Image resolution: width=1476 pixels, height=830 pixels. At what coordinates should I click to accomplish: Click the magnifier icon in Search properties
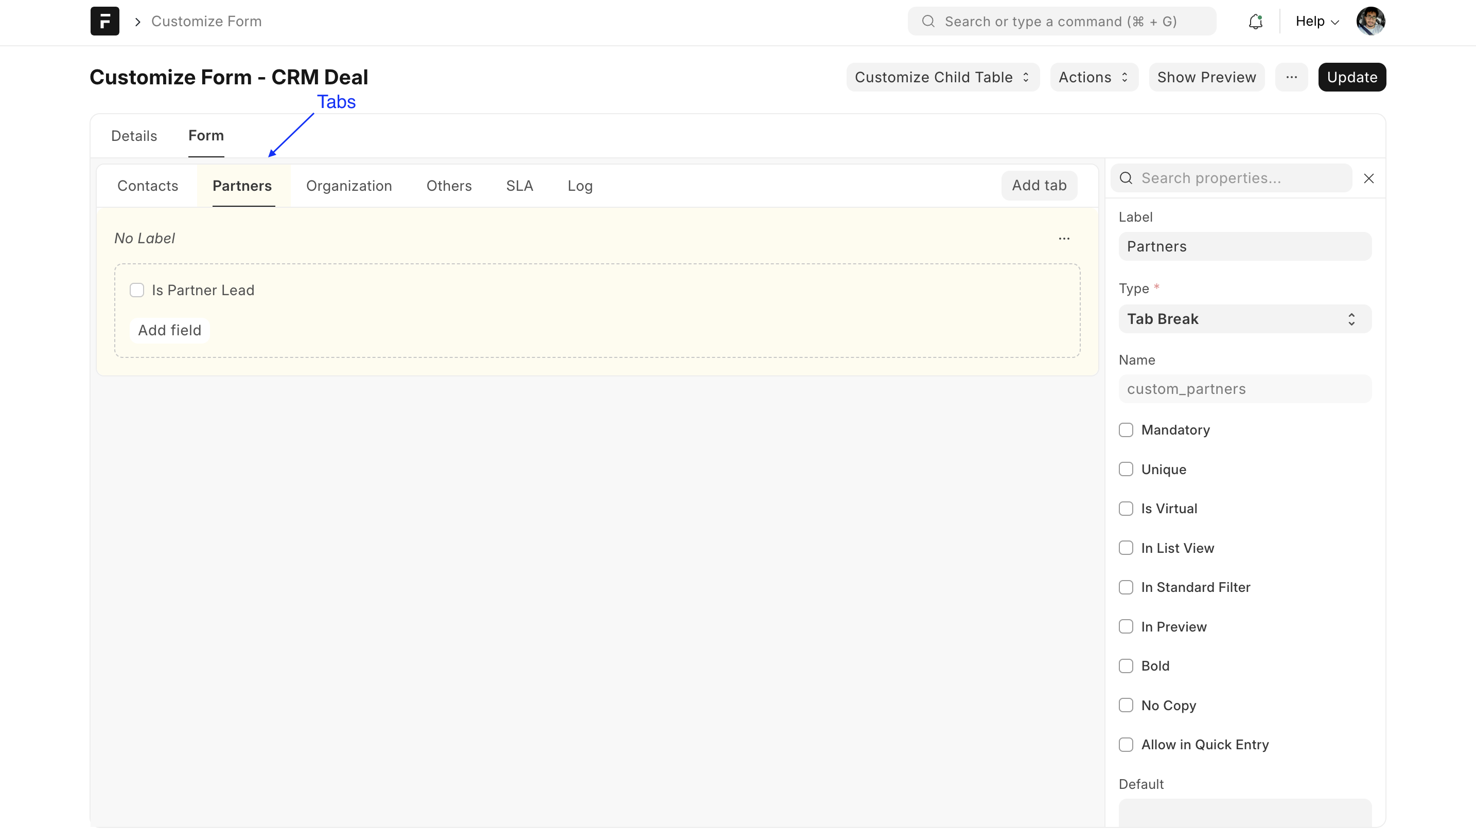(1126, 178)
